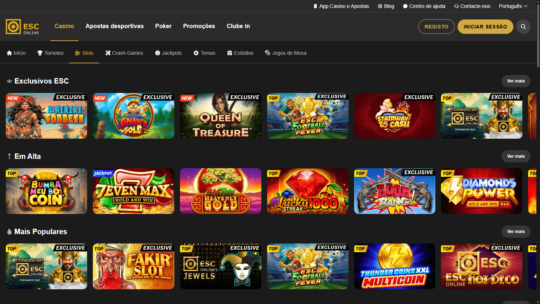This screenshot has height=304, width=540.
Task: Click the globe icon beside Blog
Action: (x=380, y=6)
